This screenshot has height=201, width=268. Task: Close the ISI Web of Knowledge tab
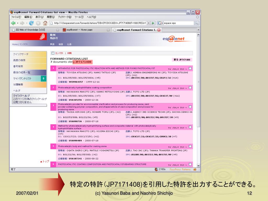[58, 30]
